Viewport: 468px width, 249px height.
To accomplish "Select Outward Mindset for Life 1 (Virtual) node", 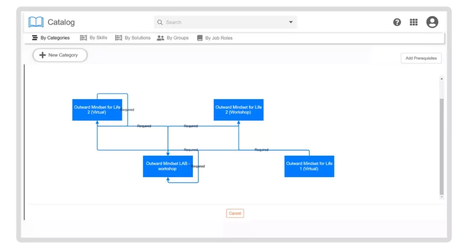I will point(309,166).
